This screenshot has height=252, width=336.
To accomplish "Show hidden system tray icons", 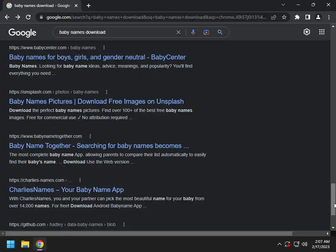I will (280, 244).
